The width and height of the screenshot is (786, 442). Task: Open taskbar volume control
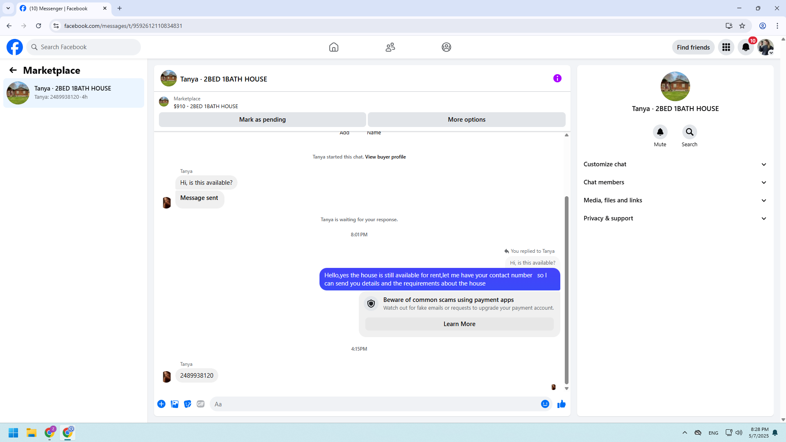click(x=739, y=433)
